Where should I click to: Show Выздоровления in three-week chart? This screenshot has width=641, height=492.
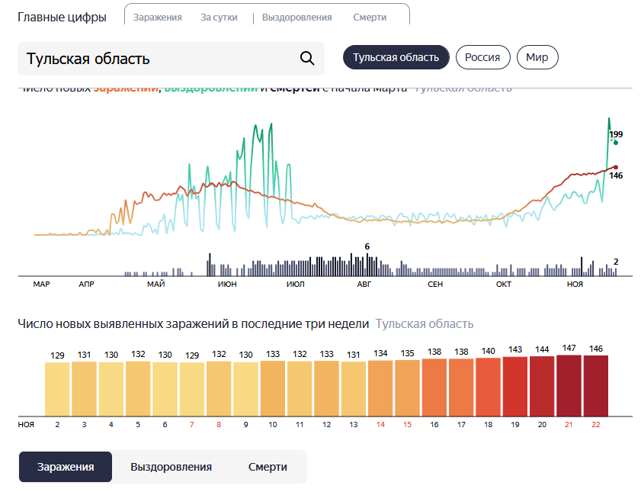click(x=171, y=467)
